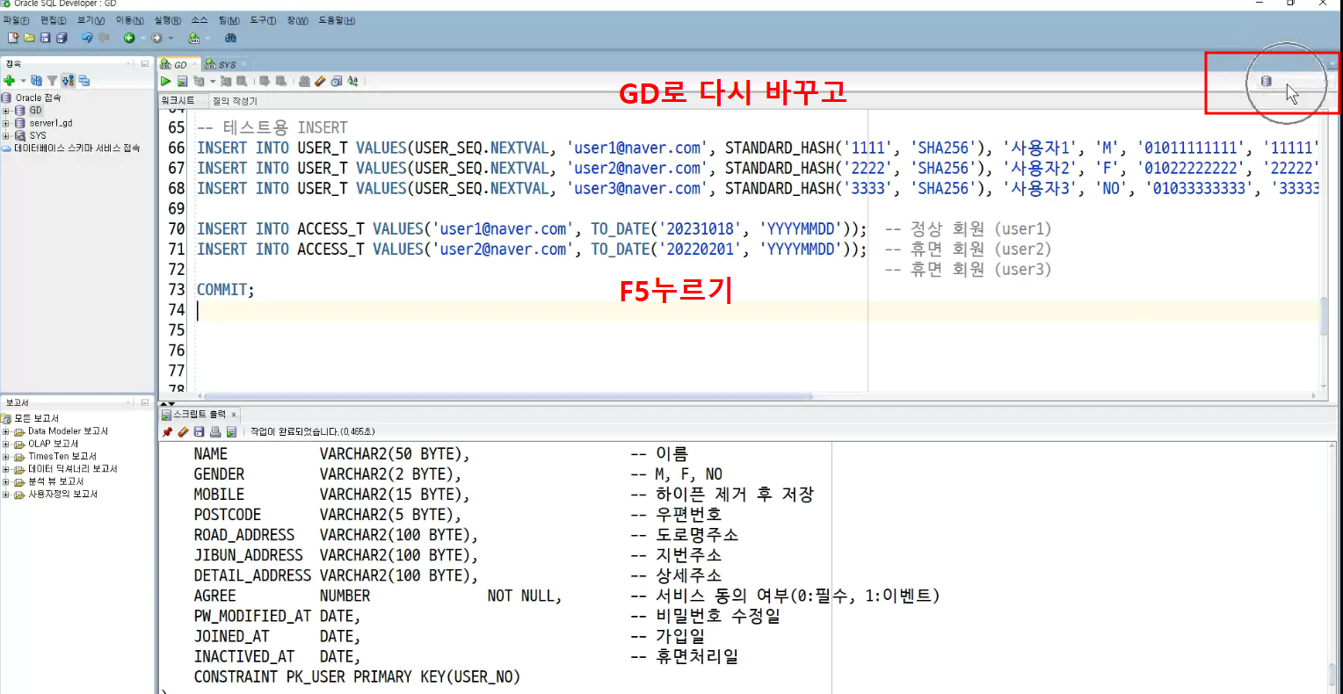
Task: Go back with green arrow
Action: click(129, 38)
